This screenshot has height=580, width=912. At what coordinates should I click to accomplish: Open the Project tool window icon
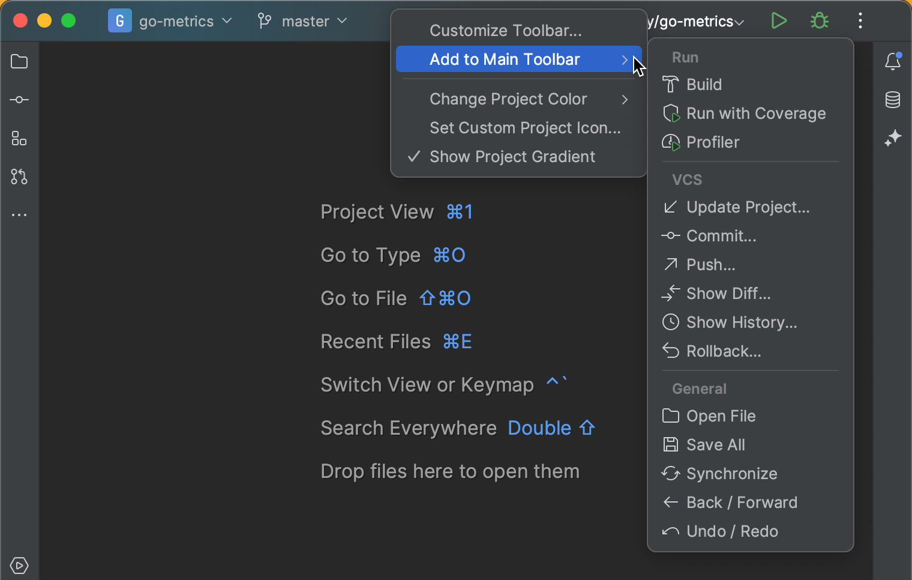pos(19,61)
